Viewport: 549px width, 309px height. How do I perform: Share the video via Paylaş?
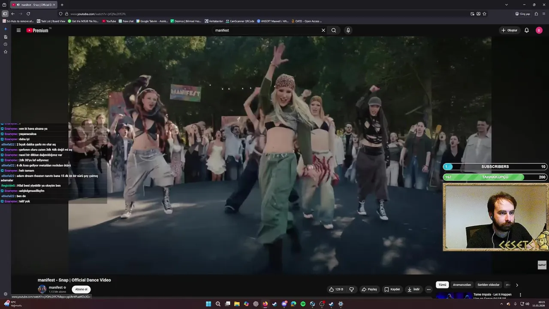tap(369, 289)
